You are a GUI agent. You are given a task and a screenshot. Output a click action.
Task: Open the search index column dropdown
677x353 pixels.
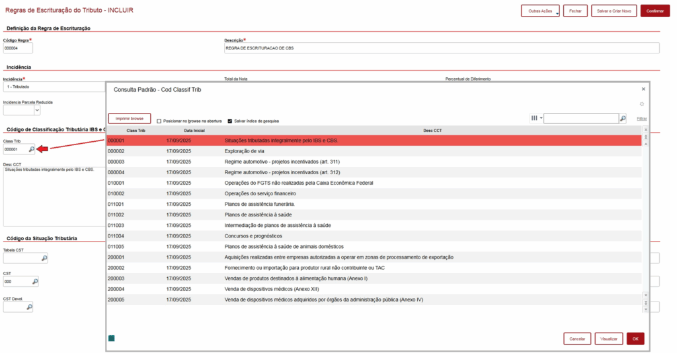pos(536,118)
